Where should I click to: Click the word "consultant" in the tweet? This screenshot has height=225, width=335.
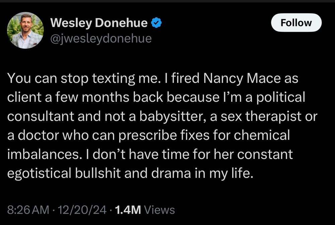click(x=41, y=116)
